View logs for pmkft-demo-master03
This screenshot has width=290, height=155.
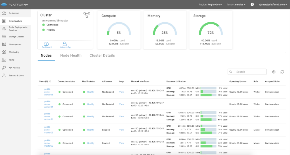pos(121,130)
